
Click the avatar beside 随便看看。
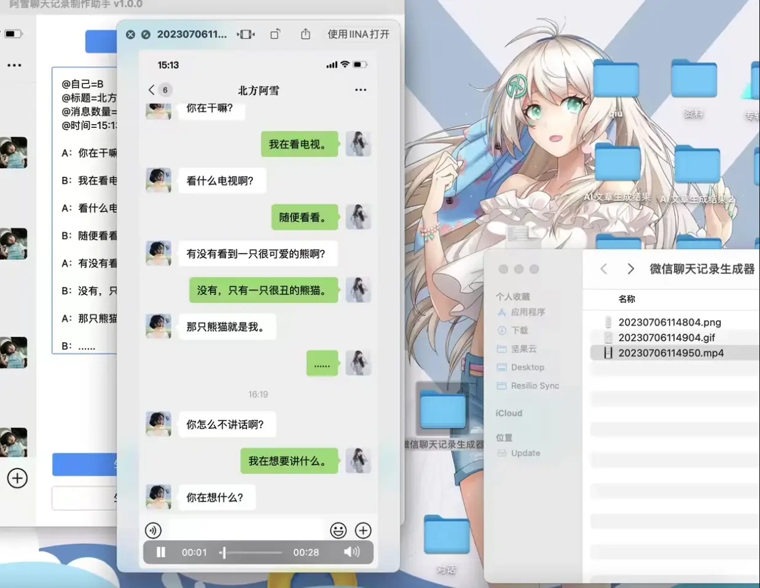pos(358,217)
